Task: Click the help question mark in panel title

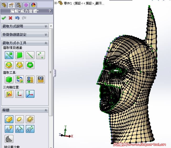Action: pyautogui.click(x=50, y=11)
